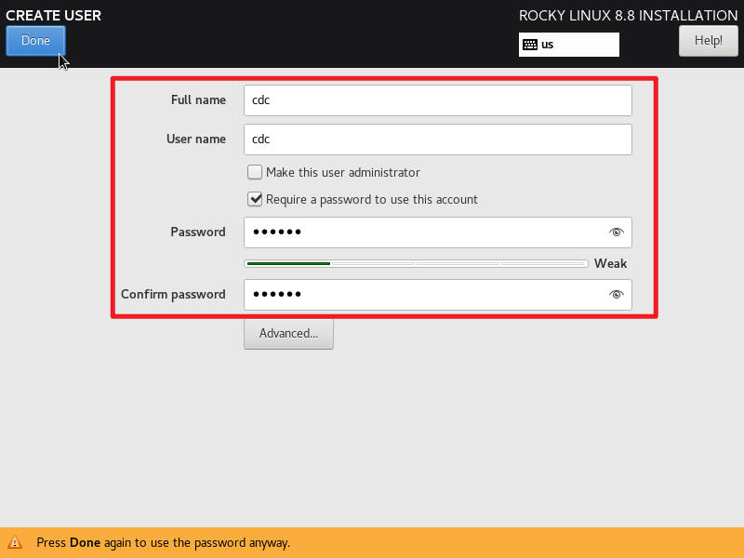
Task: Click the Press Done again warning message
Action: [164, 542]
